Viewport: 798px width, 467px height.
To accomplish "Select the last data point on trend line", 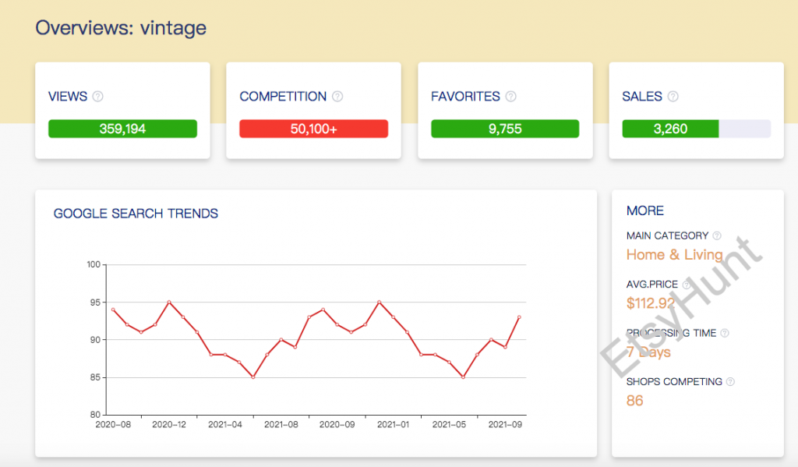I will 519,317.
